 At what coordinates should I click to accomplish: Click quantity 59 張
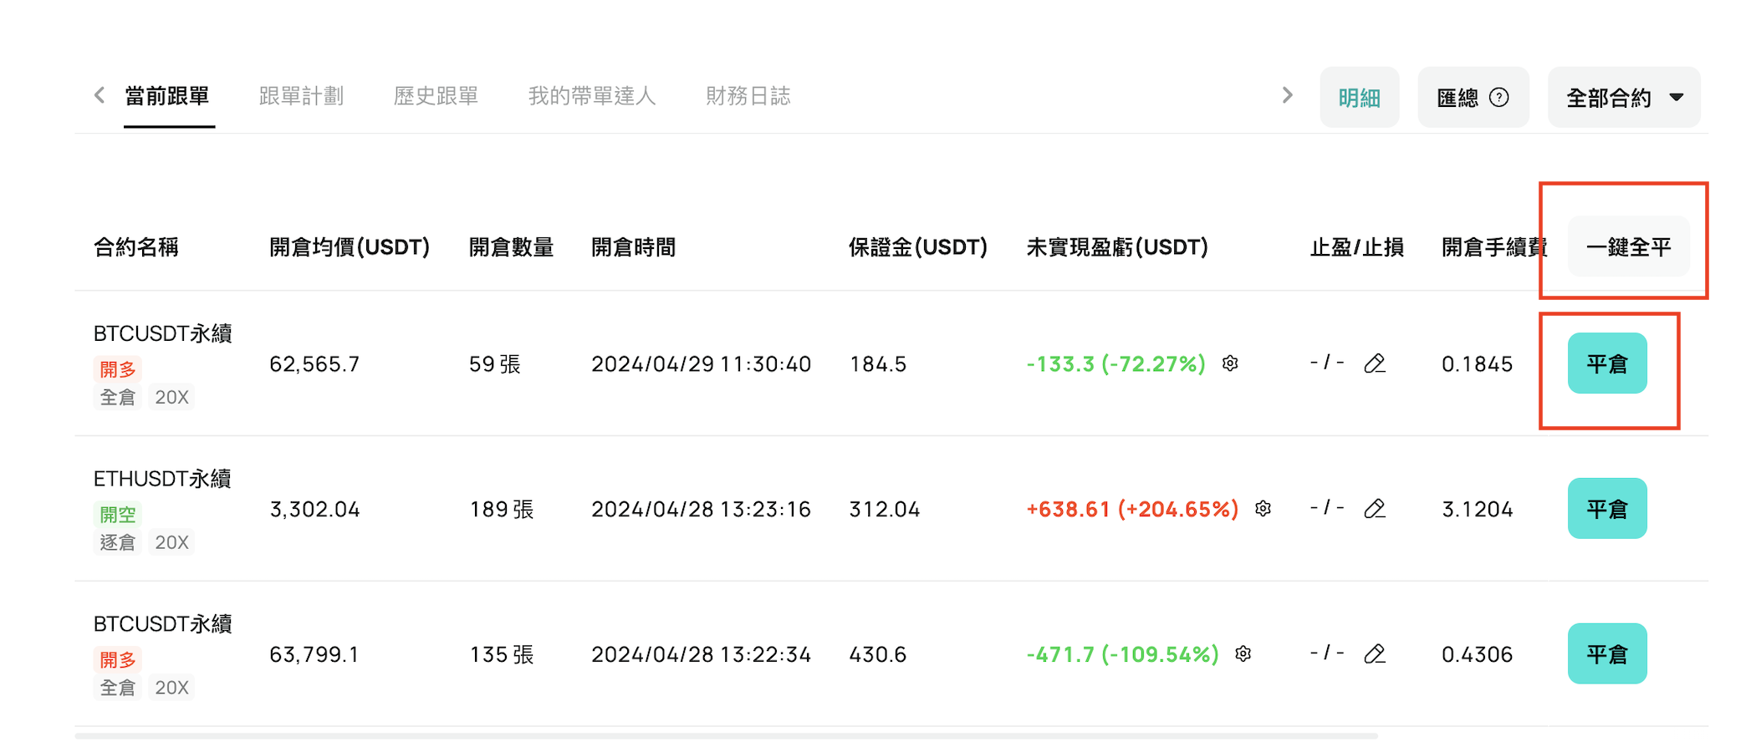[x=495, y=363]
